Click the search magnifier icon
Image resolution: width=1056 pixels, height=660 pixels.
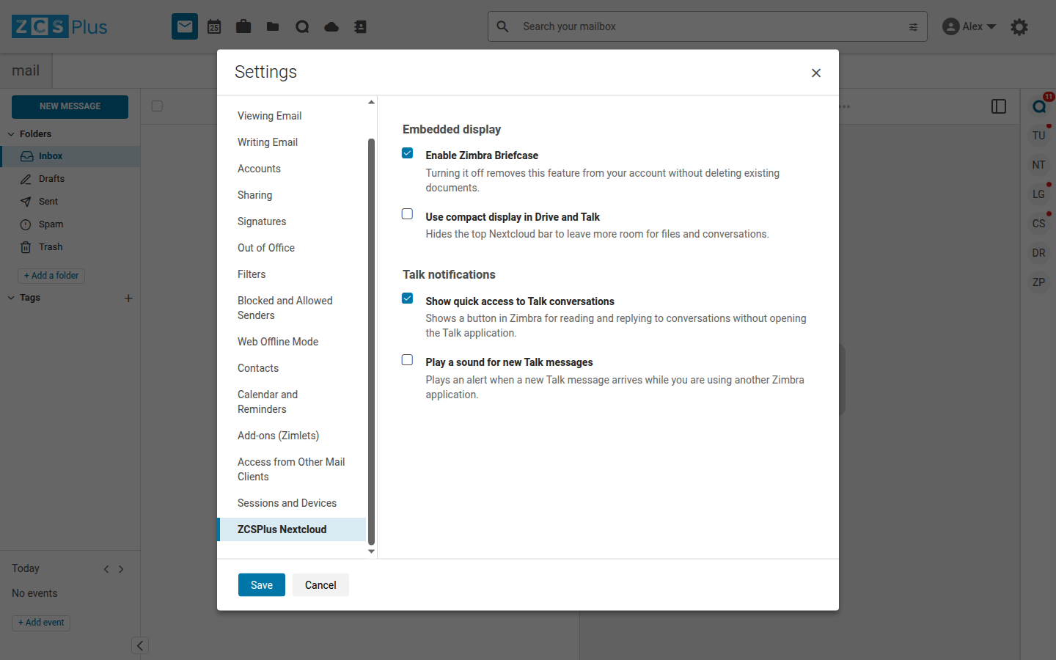(x=502, y=26)
